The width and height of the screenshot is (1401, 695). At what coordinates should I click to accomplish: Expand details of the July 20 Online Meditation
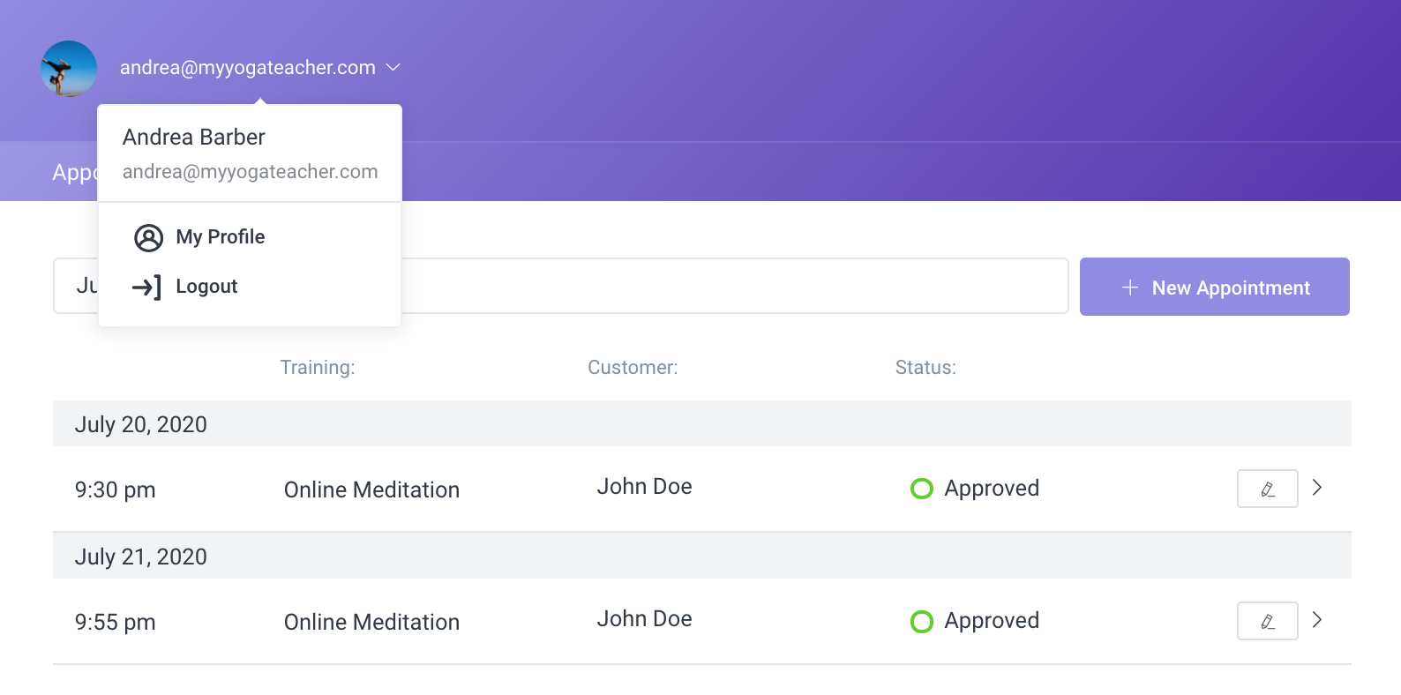tap(1317, 486)
